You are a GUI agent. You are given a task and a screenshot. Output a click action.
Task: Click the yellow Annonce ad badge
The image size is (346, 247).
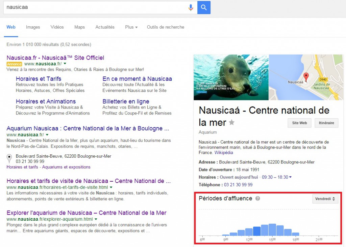click(x=14, y=64)
